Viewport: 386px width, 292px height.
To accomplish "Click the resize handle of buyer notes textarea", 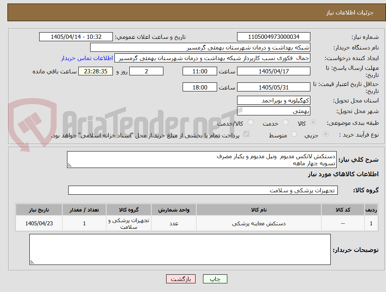I will (32, 263).
